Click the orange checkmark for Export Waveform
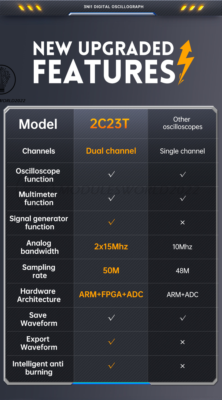The image size is (222, 400). point(111,342)
